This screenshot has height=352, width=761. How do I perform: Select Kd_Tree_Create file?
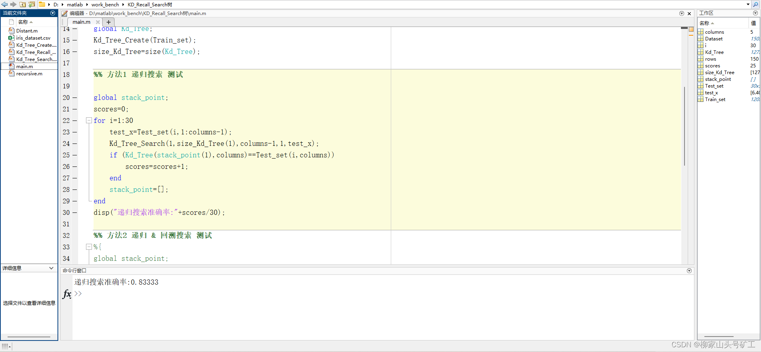[x=36, y=45]
